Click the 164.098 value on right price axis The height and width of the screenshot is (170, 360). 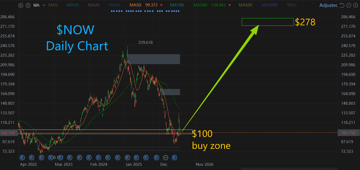click(348, 94)
